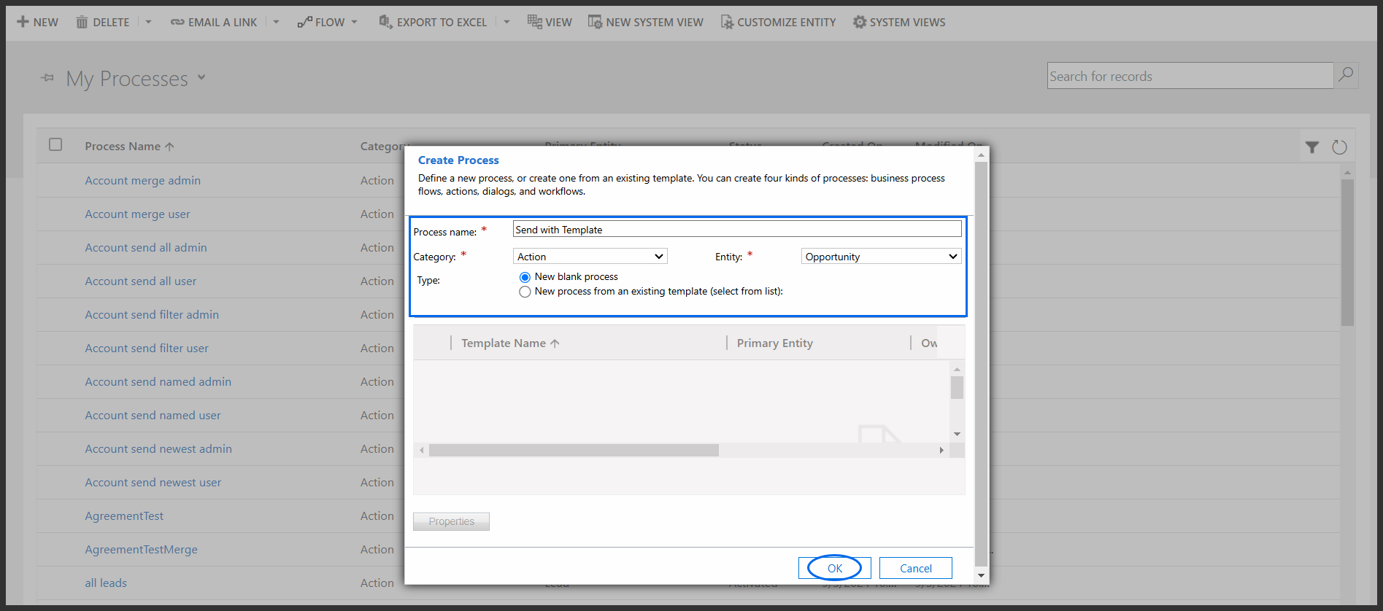Click the New System View icon
Viewport: 1383px width, 611px height.
(596, 22)
